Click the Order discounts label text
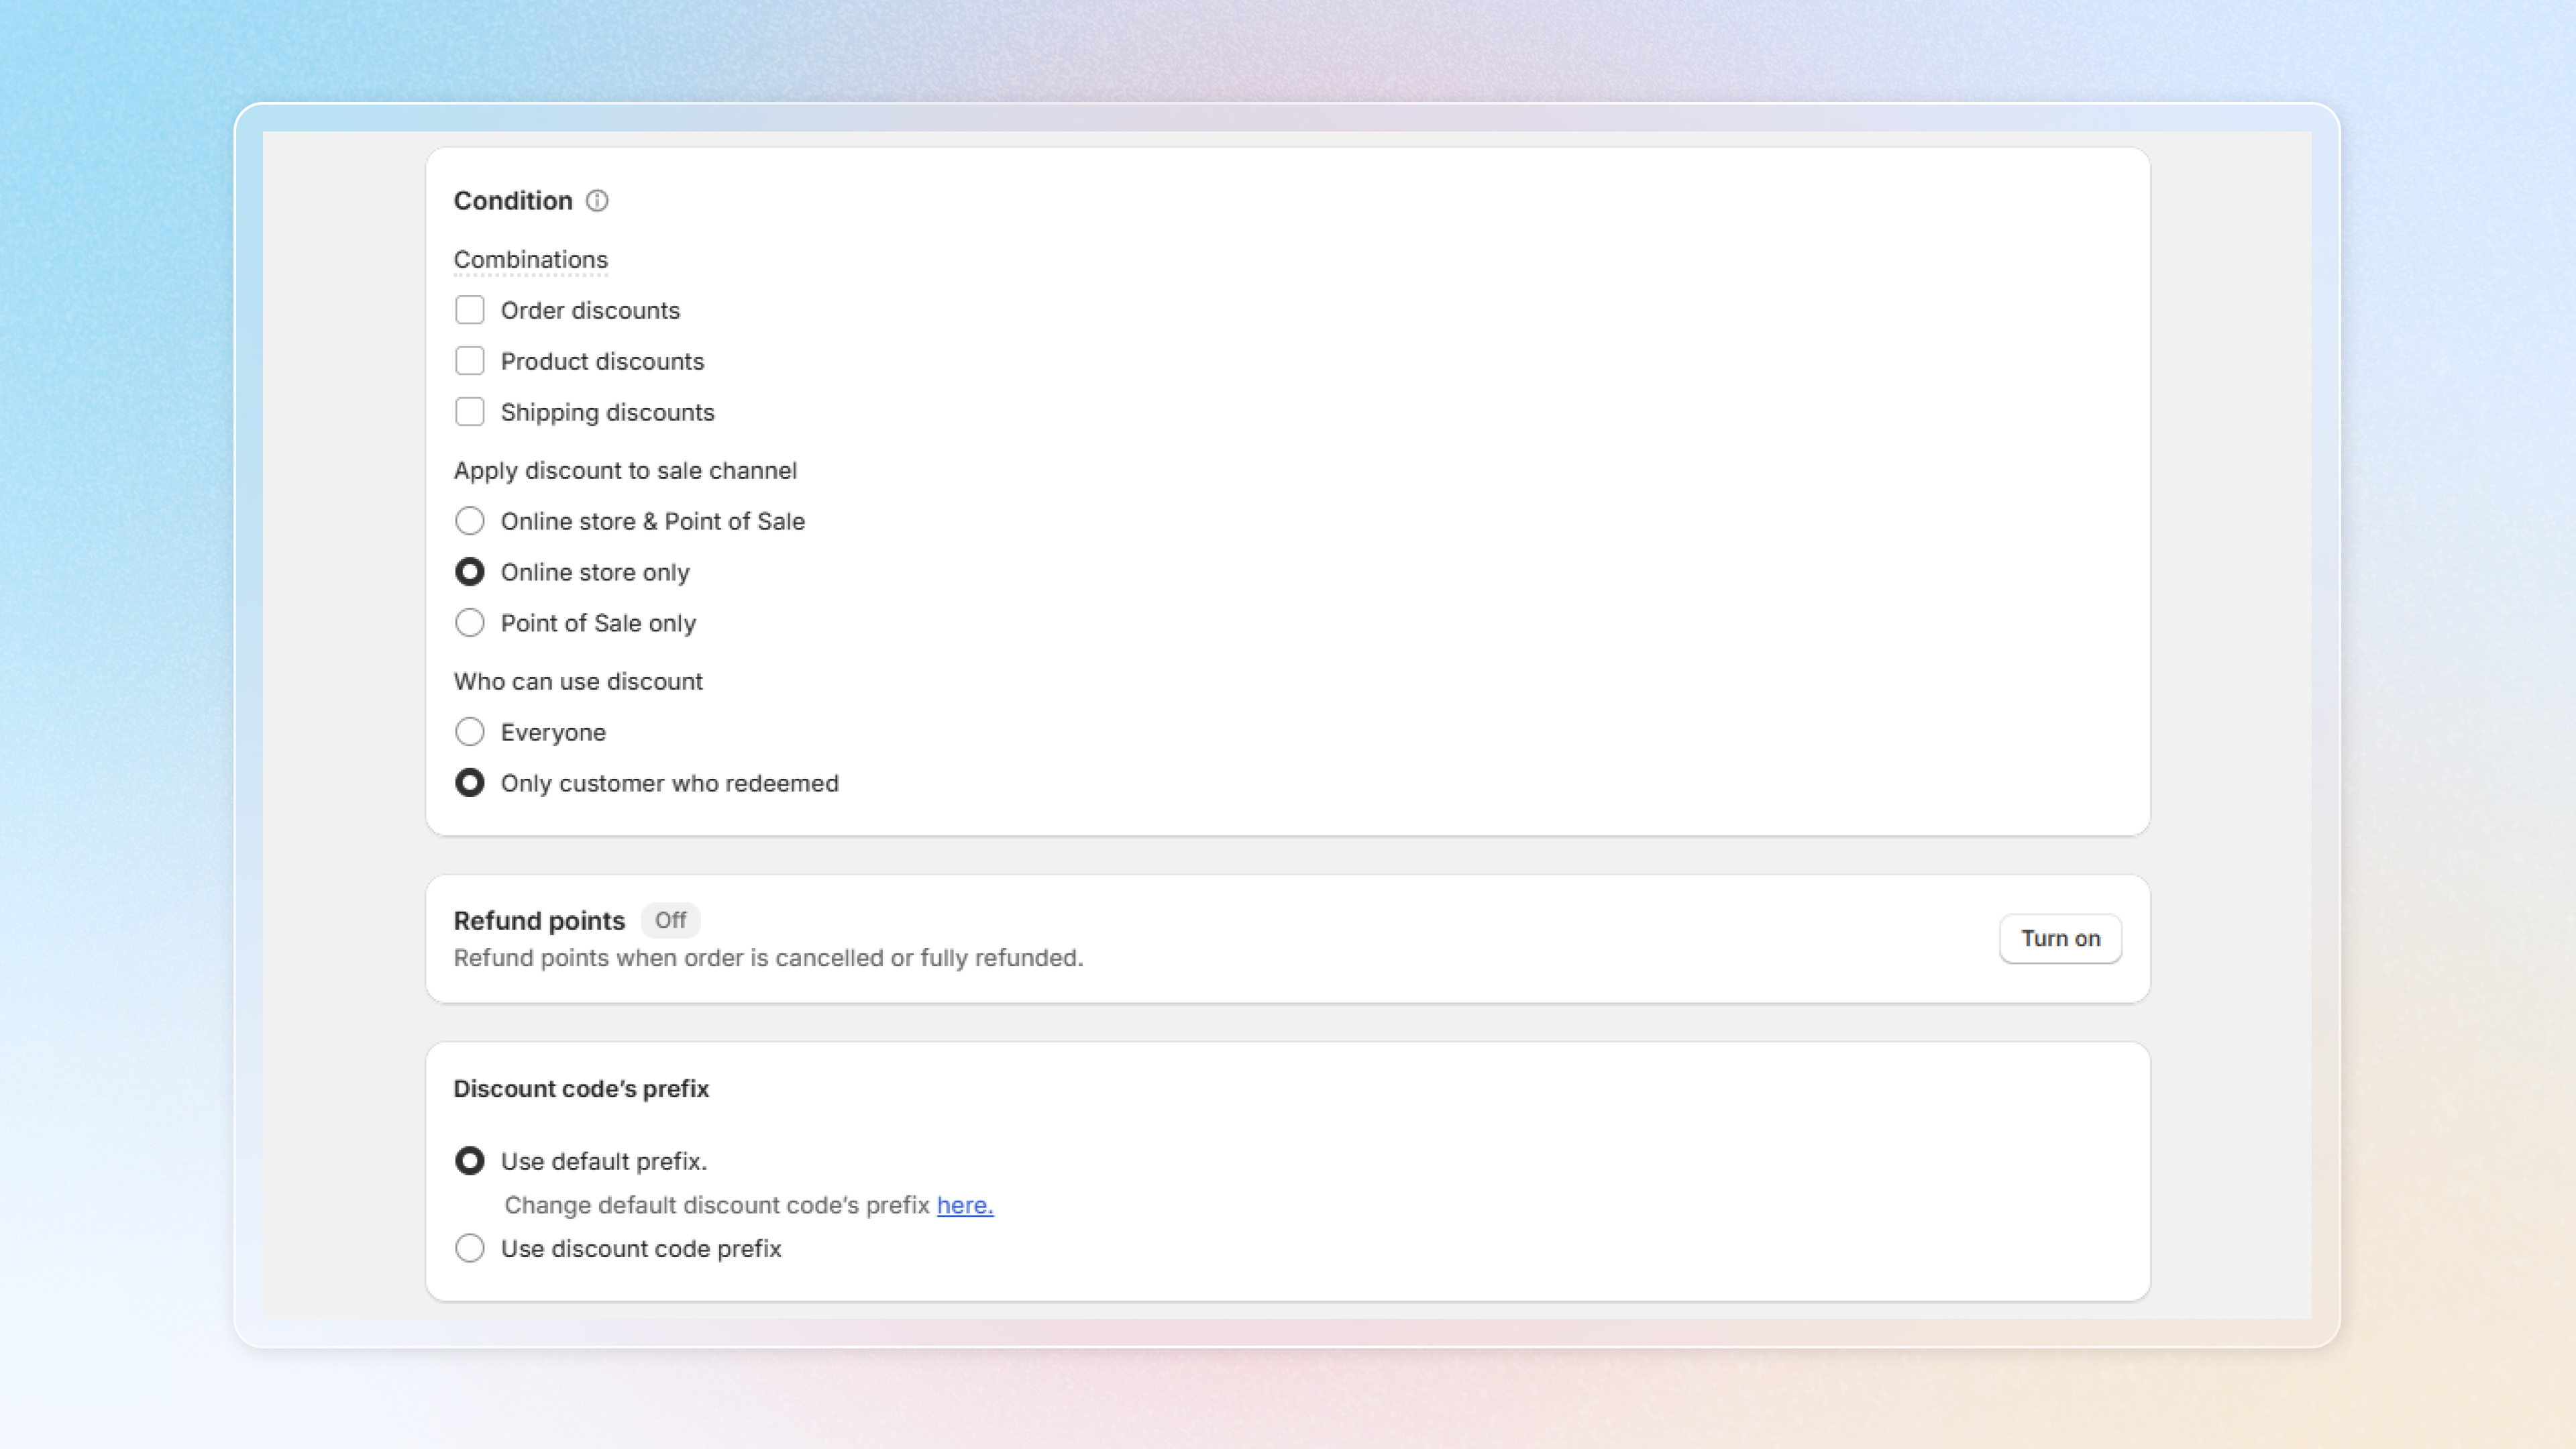Viewport: 2576px width, 1449px height. pos(590,311)
